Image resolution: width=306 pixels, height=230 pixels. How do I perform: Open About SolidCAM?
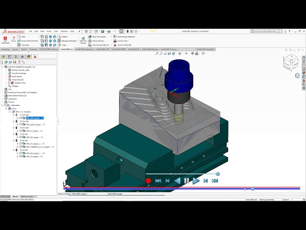click(122, 45)
